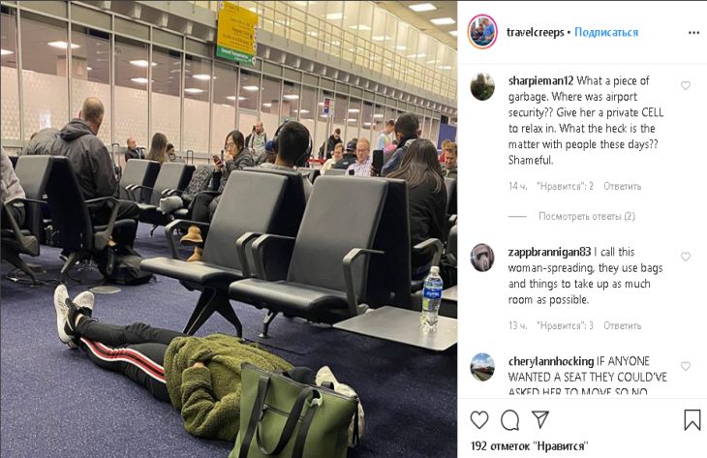Open cherylannhocking's profile picture

point(482,367)
